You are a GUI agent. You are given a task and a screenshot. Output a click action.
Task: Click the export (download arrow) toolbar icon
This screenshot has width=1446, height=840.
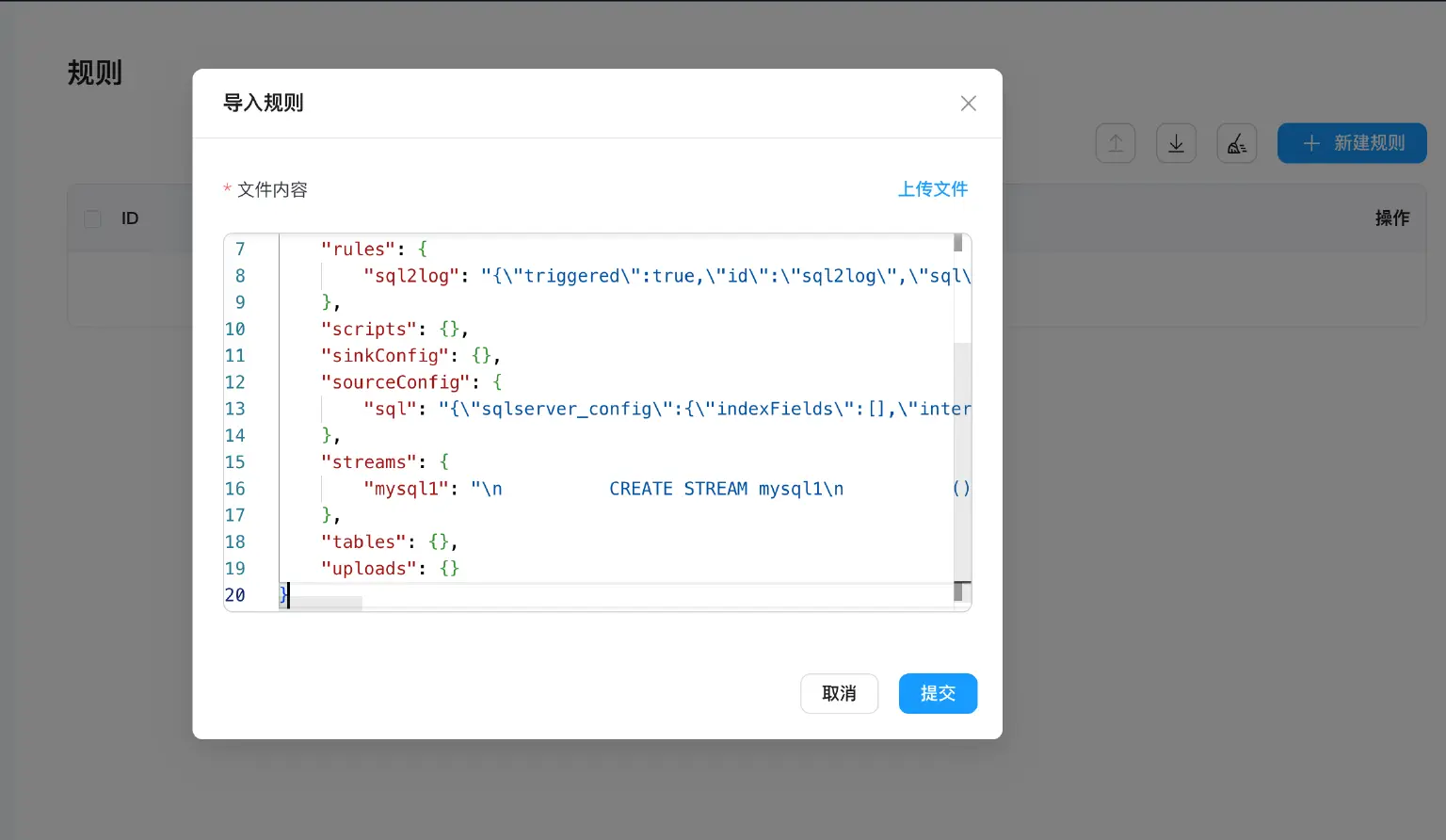1176,143
